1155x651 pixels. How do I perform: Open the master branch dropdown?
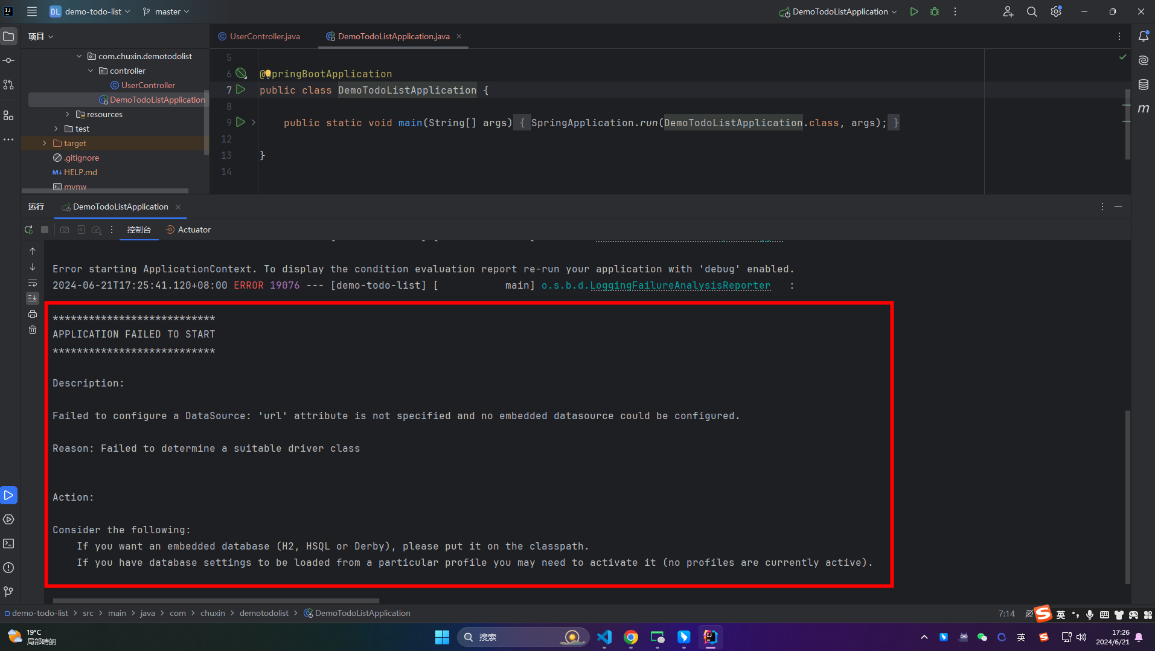(x=166, y=11)
